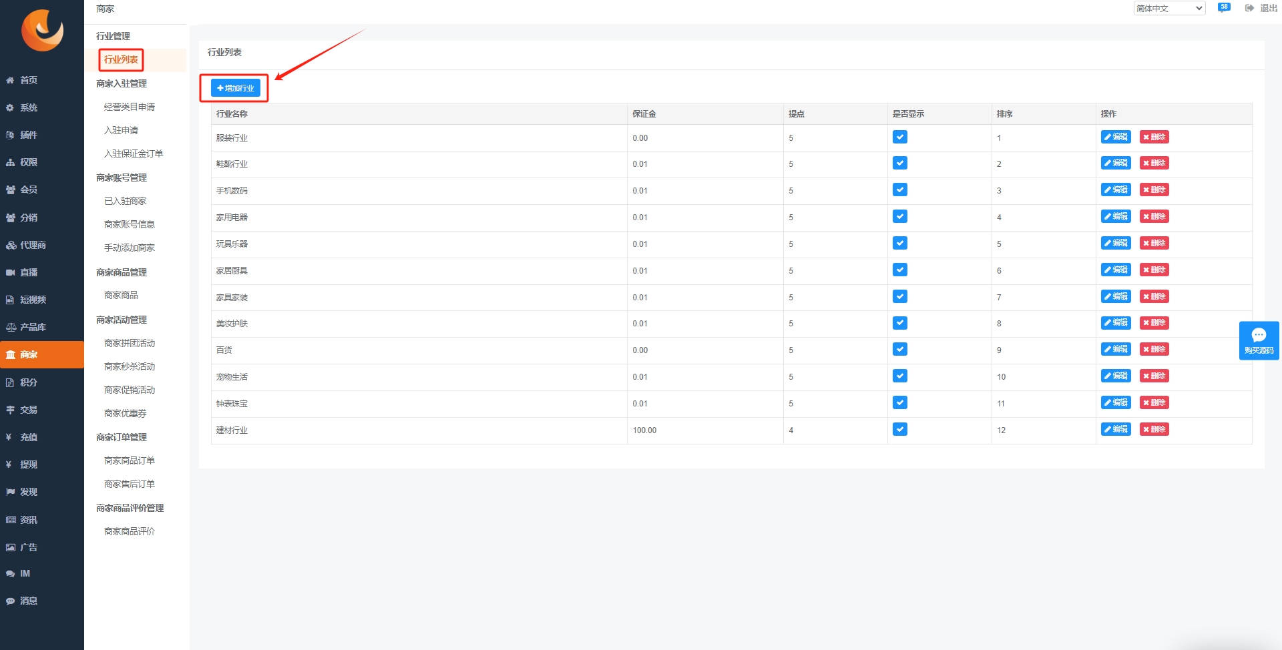Open the 充值 recharge sidebar item
Screen dimensions: 1282x650
coord(41,437)
